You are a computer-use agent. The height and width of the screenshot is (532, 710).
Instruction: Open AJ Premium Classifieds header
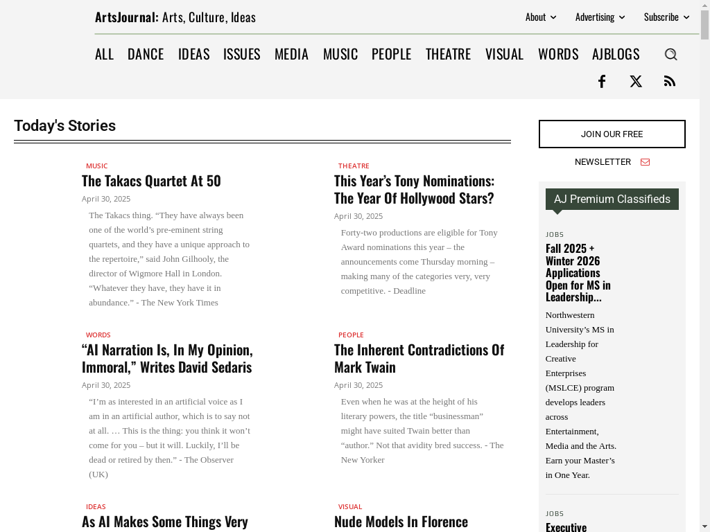click(x=612, y=199)
